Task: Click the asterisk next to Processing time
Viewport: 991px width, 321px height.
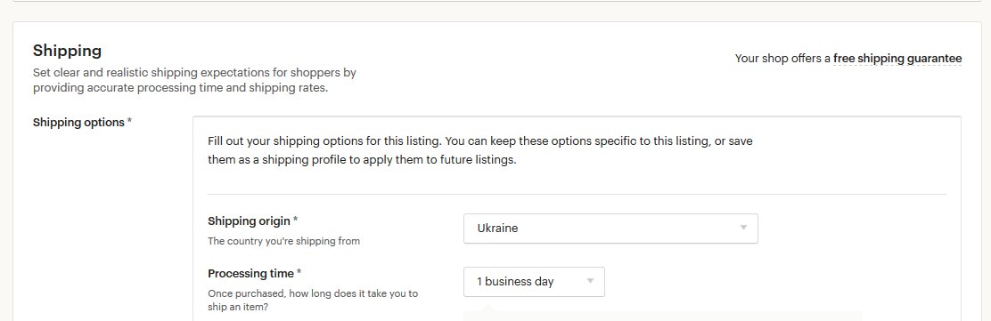Action: pos(299,273)
